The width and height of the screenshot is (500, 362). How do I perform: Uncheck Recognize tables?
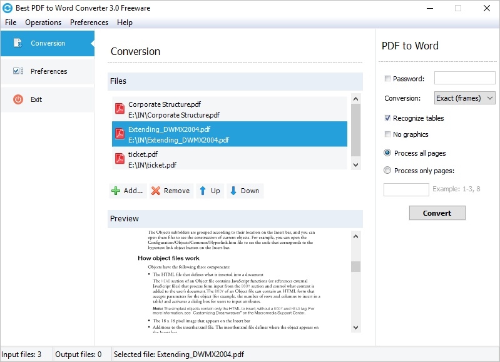[x=388, y=118]
